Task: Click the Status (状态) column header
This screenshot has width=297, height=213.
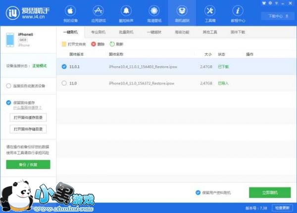Action: click(222, 54)
